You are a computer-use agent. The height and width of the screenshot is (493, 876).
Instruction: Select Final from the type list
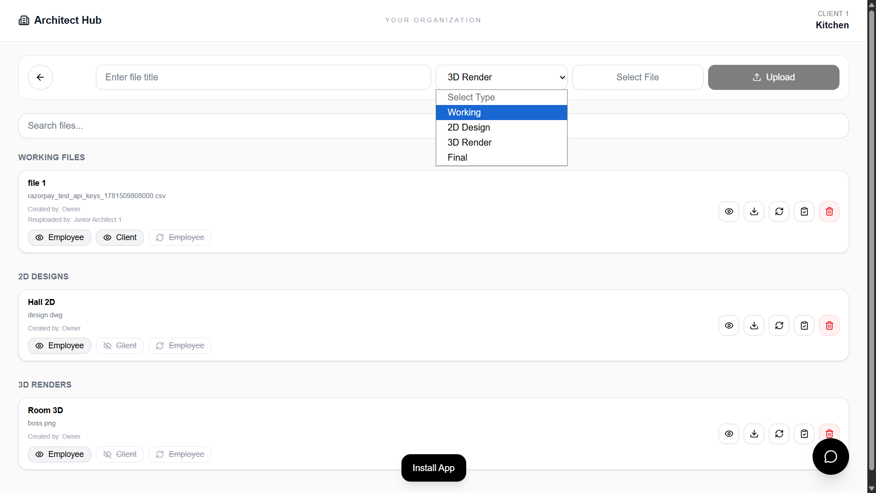pos(501,157)
